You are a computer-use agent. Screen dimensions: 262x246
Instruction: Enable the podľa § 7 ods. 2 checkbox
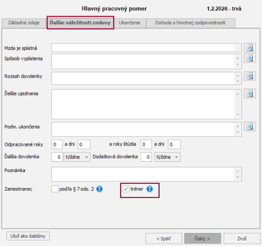pyautogui.click(x=55, y=189)
